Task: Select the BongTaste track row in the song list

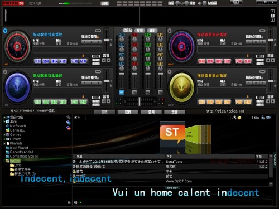Action: click(x=170, y=162)
